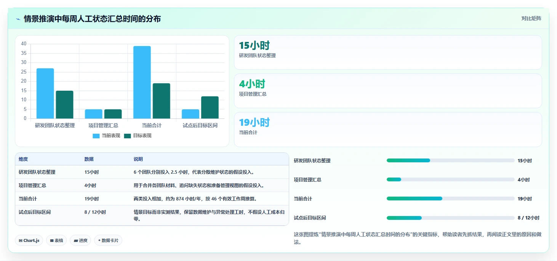Click the 项目管理汇总 progress bar
The height and width of the screenshot is (261, 557).
point(451,179)
